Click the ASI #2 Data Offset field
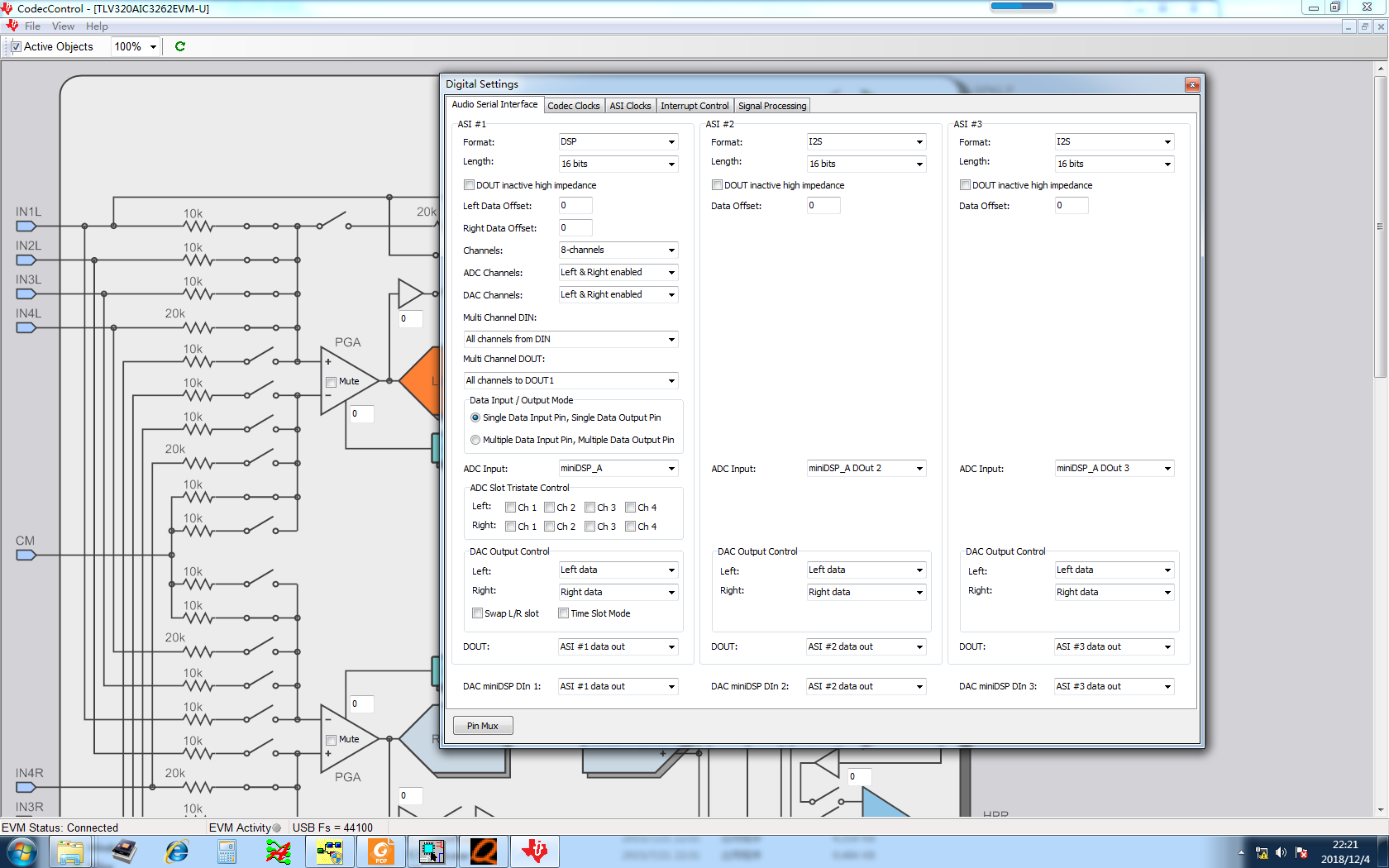 pyautogui.click(x=823, y=206)
